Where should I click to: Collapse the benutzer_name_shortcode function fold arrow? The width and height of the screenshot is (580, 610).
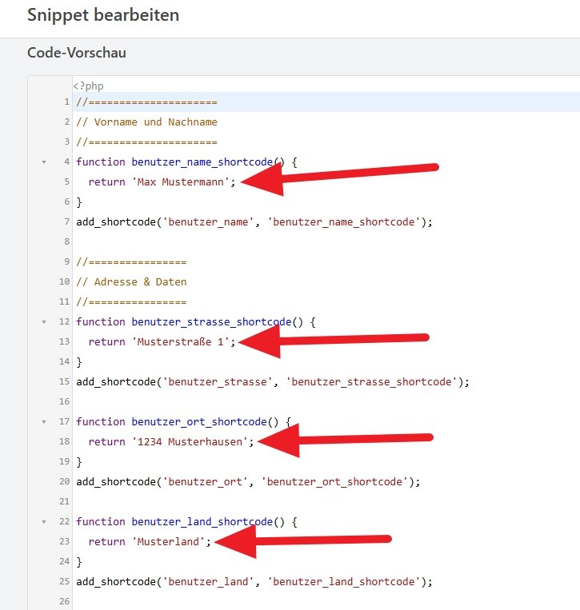[x=43, y=162]
